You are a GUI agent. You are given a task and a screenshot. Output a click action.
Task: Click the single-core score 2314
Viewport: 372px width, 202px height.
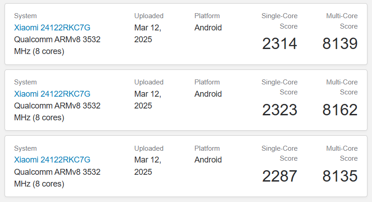coord(280,44)
